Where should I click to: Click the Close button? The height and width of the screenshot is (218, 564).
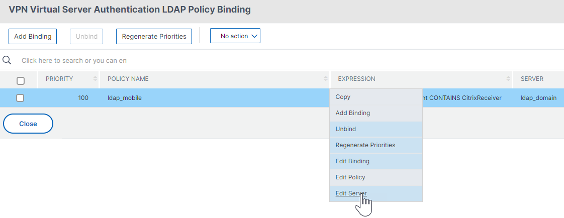pos(28,124)
